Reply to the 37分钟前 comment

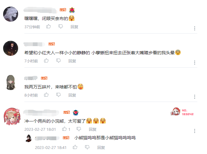pos(74,27)
